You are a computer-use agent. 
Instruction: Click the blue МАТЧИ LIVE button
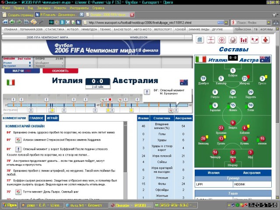[x=22, y=71]
